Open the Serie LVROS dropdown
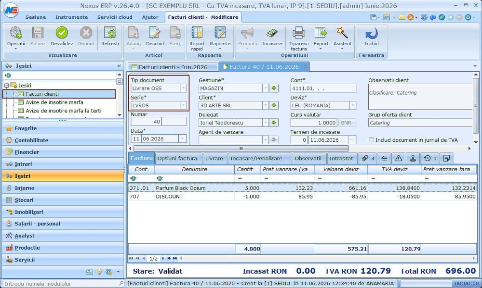 point(183,105)
